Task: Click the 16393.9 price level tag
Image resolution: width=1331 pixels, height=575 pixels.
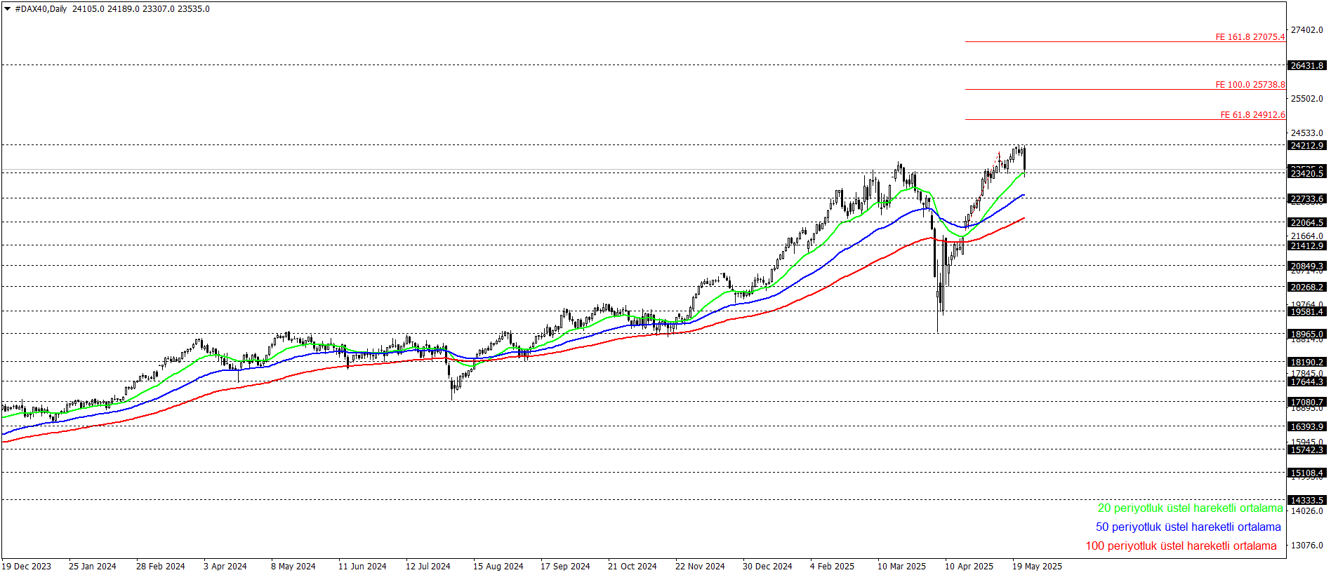Action: click(1306, 426)
